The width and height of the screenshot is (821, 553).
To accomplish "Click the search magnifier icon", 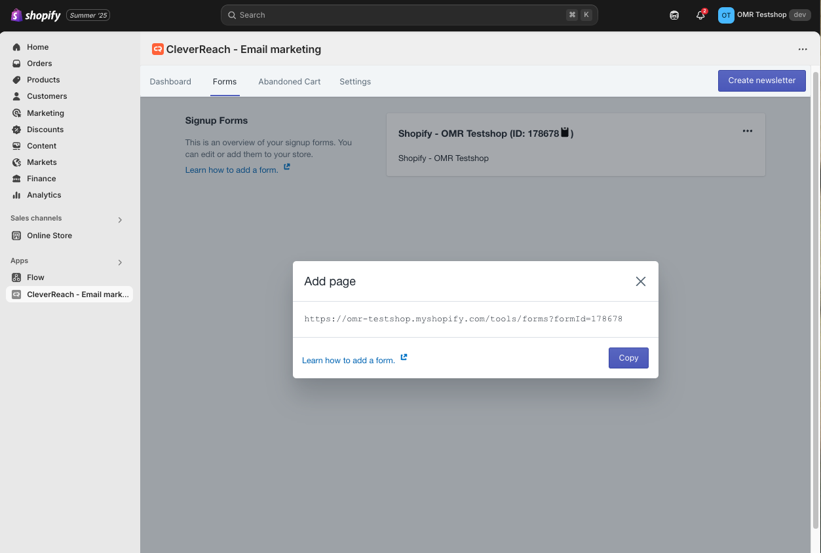I will pos(232,15).
